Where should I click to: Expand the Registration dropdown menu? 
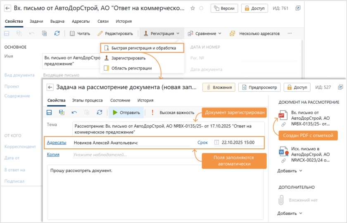162,33
